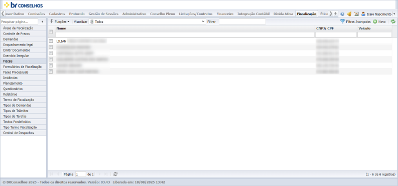Open the Licitações/Contratos tab
Screen dimensions: 398x186
click(x=196, y=14)
